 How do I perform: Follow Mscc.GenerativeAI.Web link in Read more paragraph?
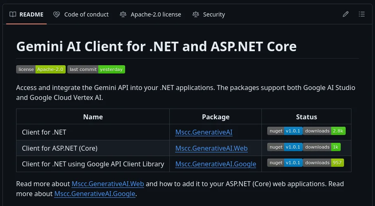108,184
